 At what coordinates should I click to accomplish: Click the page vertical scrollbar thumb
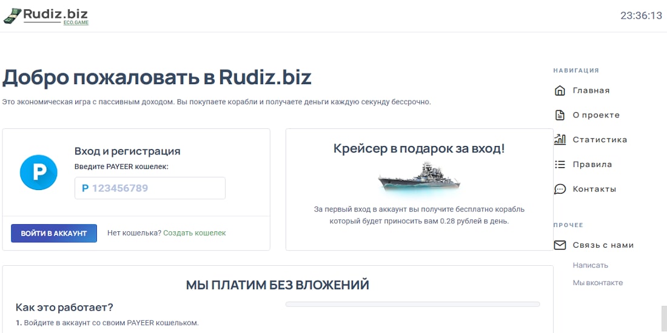pos(663,320)
